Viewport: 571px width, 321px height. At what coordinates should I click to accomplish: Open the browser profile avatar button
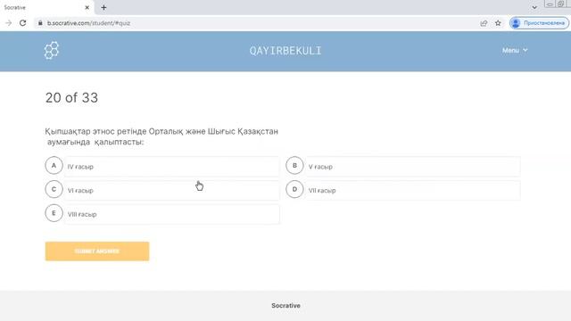[539, 23]
